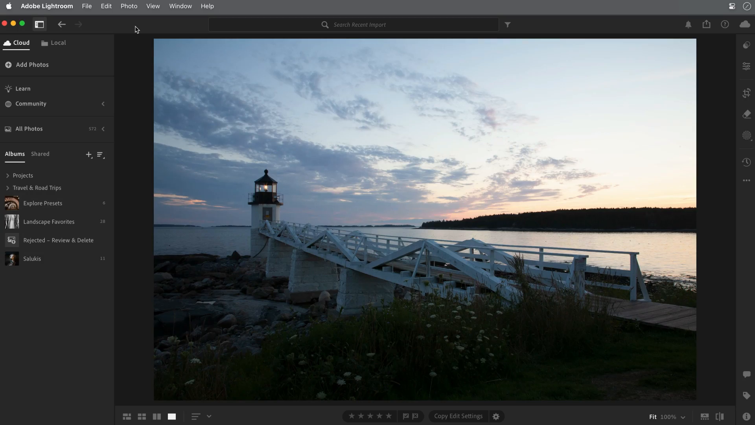Click the Share export icon

pos(706,24)
